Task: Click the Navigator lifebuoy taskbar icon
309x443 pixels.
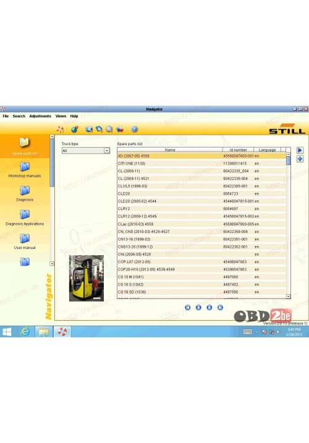Action: coord(62,332)
